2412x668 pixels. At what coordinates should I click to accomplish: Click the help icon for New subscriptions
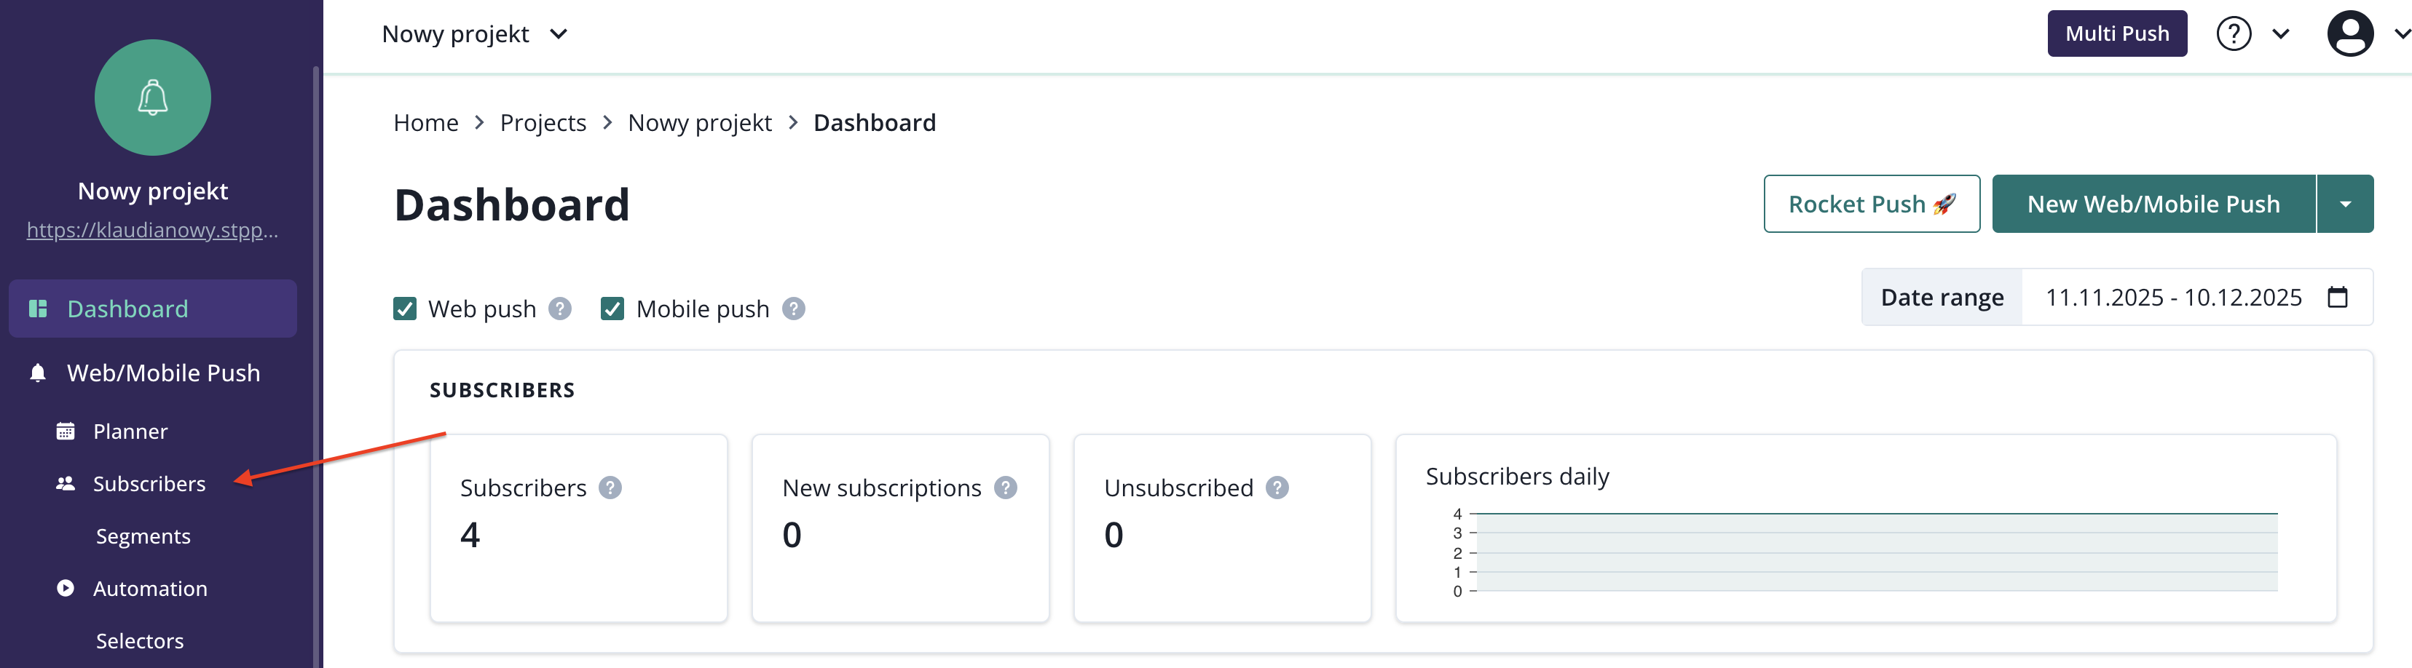coord(1005,488)
